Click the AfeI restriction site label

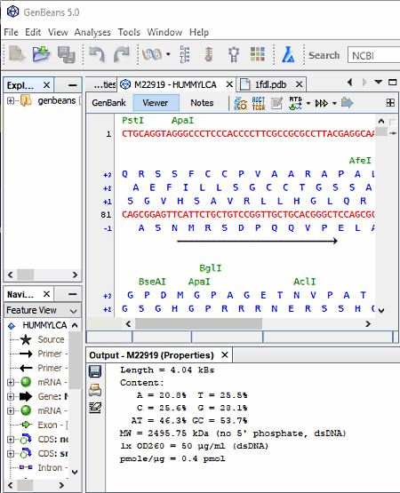coord(360,161)
